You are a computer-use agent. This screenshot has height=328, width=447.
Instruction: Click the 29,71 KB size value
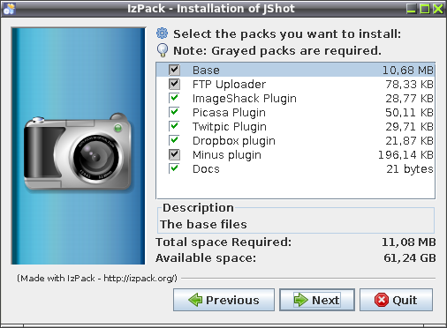tap(409, 127)
